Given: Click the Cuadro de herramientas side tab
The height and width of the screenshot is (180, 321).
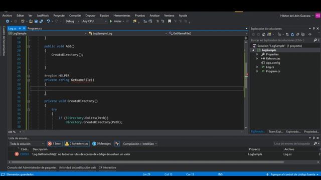Looking at the screenshot, I should pyautogui.click(x=4, y=40).
